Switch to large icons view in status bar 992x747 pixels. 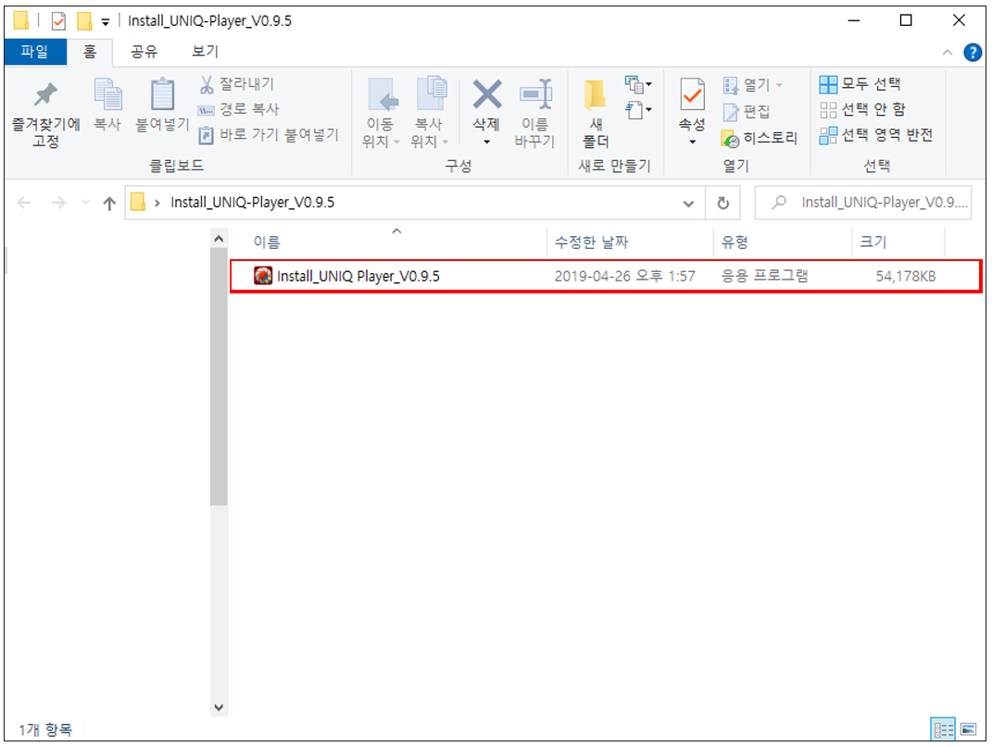click(968, 730)
